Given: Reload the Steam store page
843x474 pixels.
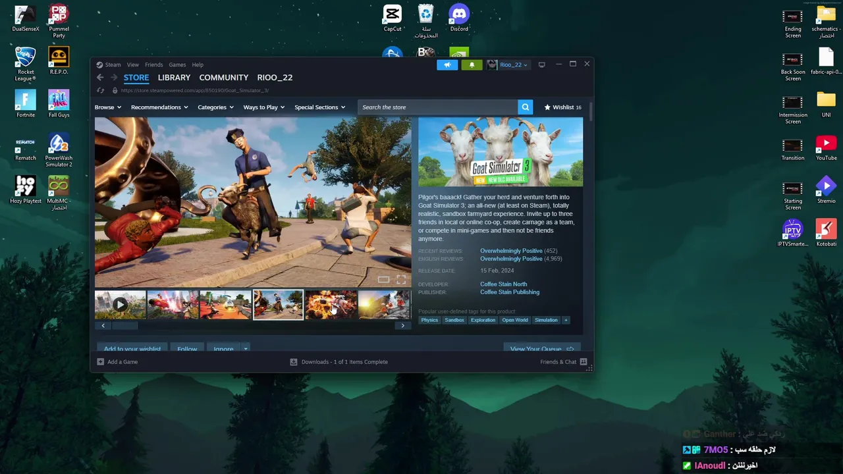Looking at the screenshot, I should click(x=101, y=90).
